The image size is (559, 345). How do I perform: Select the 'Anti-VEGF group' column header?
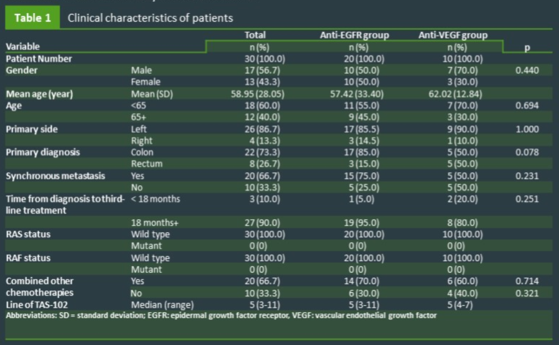pos(453,35)
